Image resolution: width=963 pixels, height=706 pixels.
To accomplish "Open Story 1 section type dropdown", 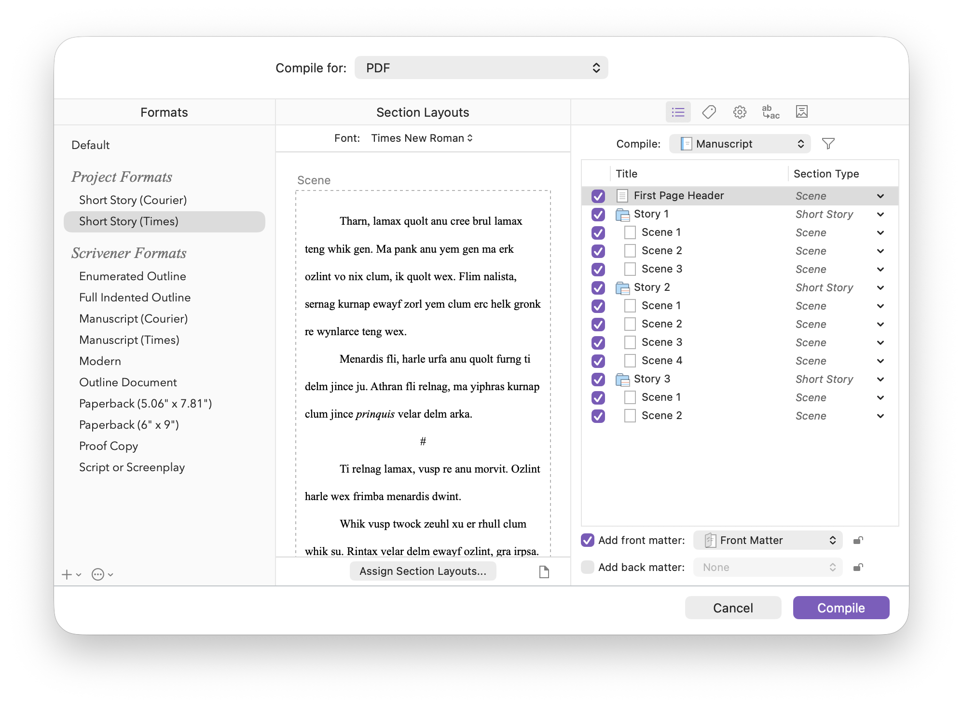I will [880, 215].
